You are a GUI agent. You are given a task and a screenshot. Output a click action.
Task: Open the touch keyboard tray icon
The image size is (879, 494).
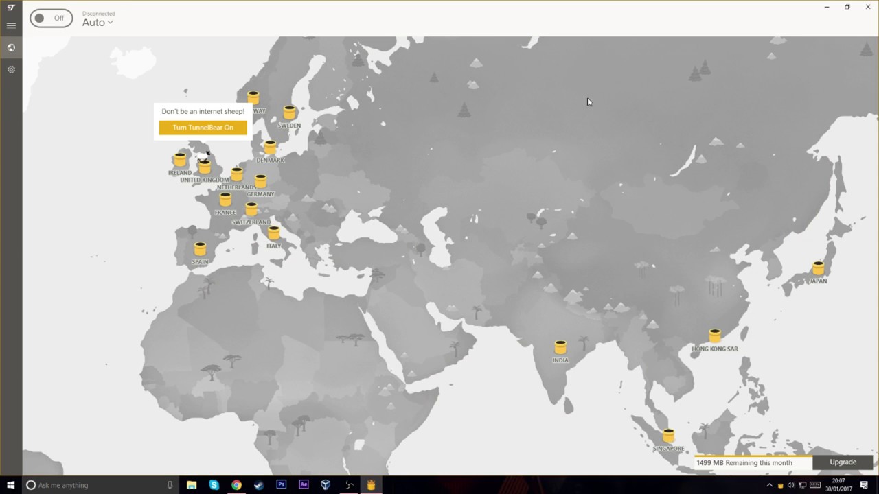(x=814, y=485)
